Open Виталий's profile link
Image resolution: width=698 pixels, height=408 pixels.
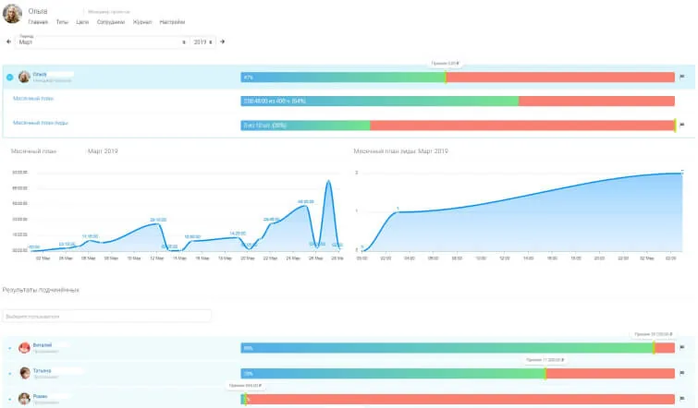click(x=43, y=345)
